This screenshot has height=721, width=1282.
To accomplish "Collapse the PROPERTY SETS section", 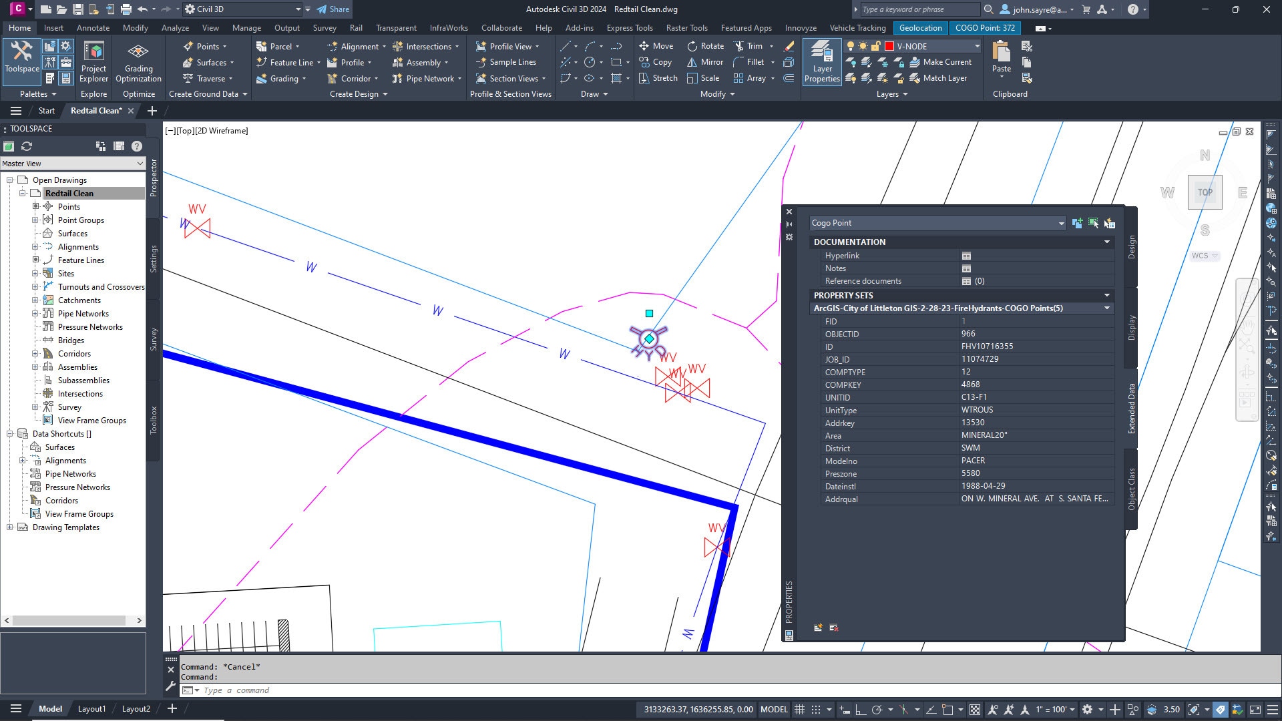I will (1106, 295).
